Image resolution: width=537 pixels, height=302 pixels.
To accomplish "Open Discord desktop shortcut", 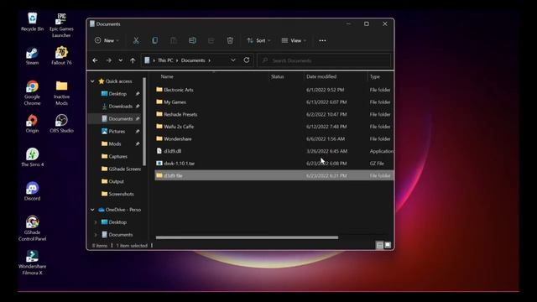I will (32, 191).
